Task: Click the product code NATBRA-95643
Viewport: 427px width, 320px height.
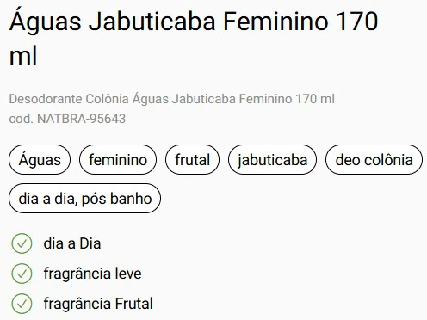Action: click(82, 119)
